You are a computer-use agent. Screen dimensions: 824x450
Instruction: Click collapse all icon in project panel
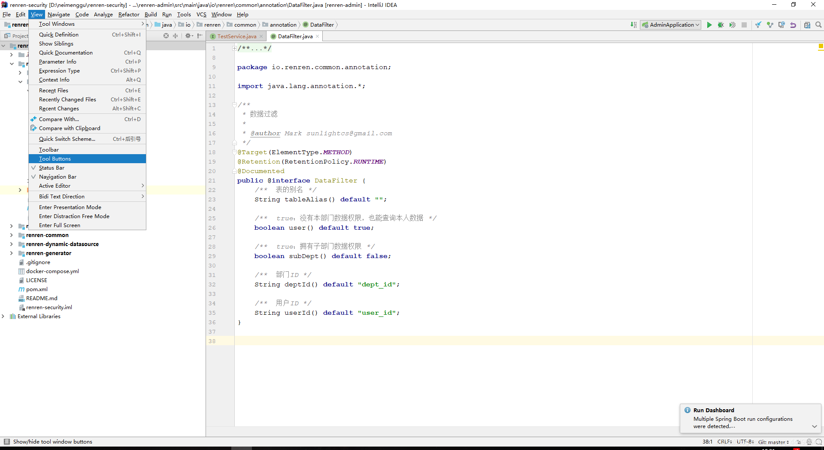[175, 36]
